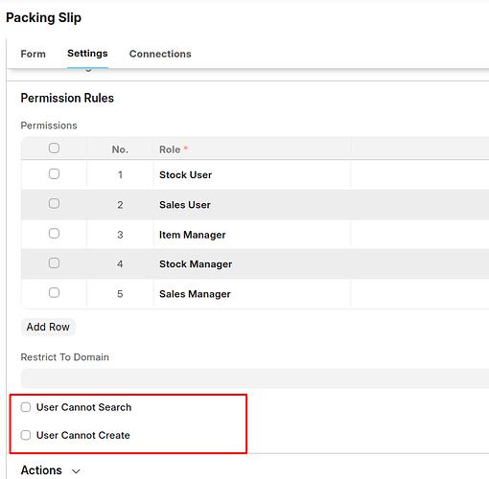The width and height of the screenshot is (489, 479).
Task: Open the Connections tab
Action: (x=160, y=54)
